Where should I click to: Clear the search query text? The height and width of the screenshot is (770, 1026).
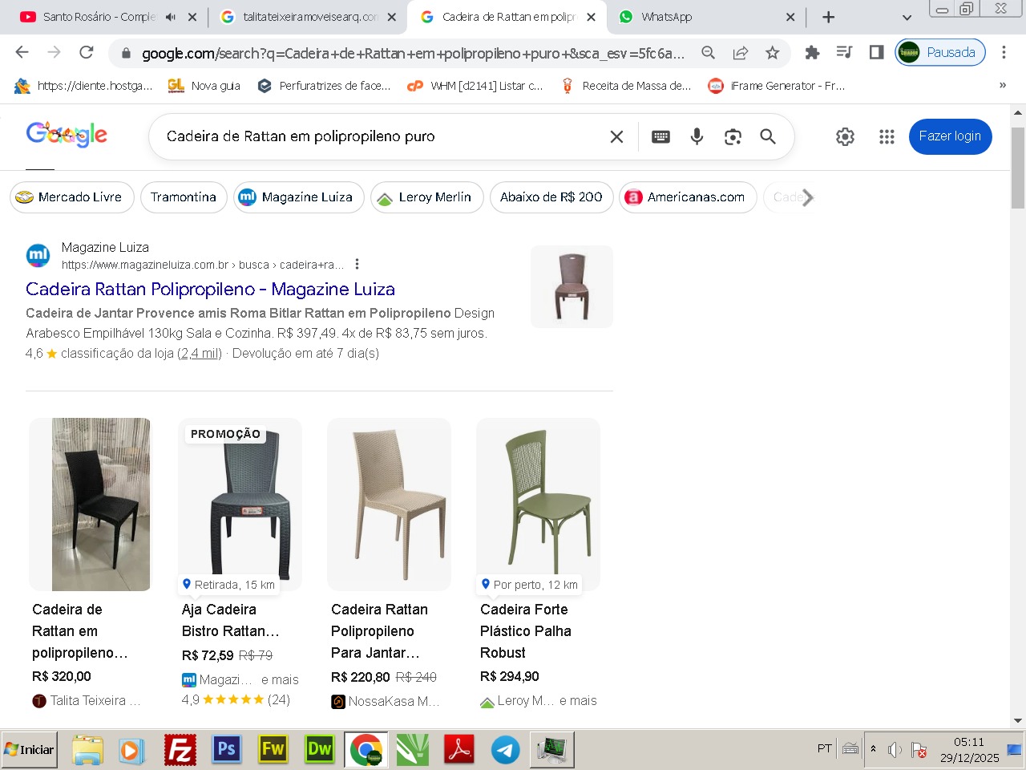[x=616, y=136]
